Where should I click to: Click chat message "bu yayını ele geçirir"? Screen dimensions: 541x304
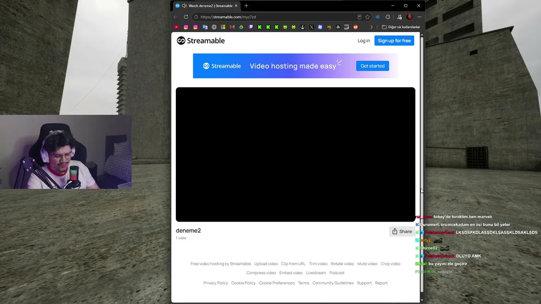448,264
